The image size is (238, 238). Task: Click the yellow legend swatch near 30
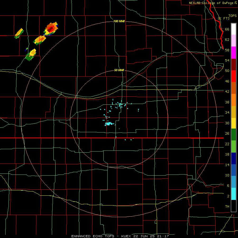(x=234, y=123)
